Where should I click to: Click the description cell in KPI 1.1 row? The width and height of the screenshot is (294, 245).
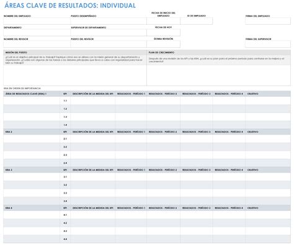coord(93,100)
